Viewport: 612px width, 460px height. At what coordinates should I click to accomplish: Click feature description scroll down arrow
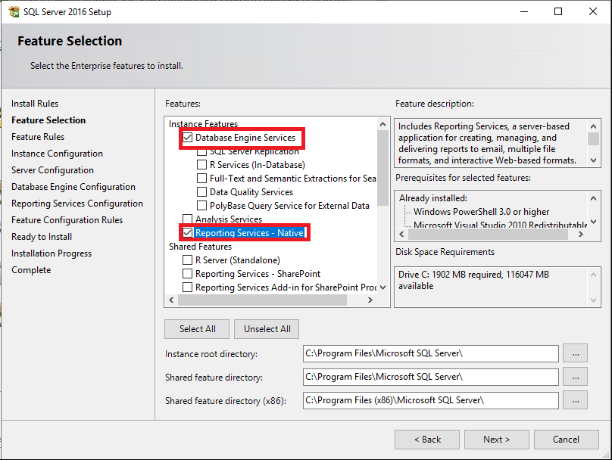[593, 160]
